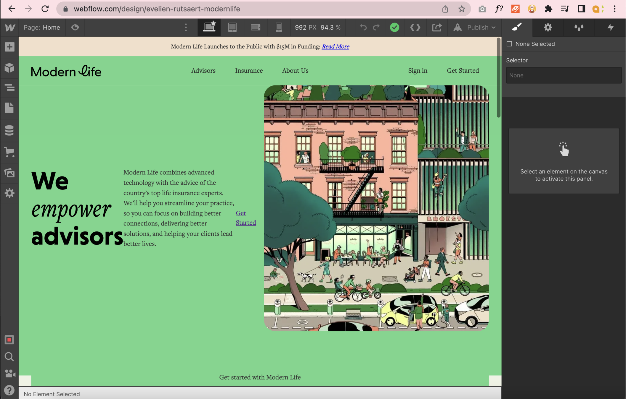The height and width of the screenshot is (399, 626).
Task: Click the Selector input field
Action: [564, 75]
